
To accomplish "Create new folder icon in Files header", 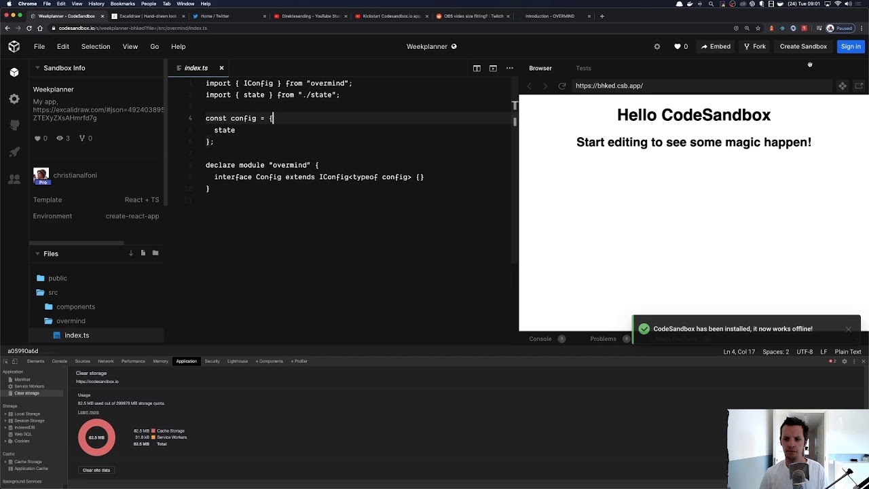I will (x=155, y=253).
